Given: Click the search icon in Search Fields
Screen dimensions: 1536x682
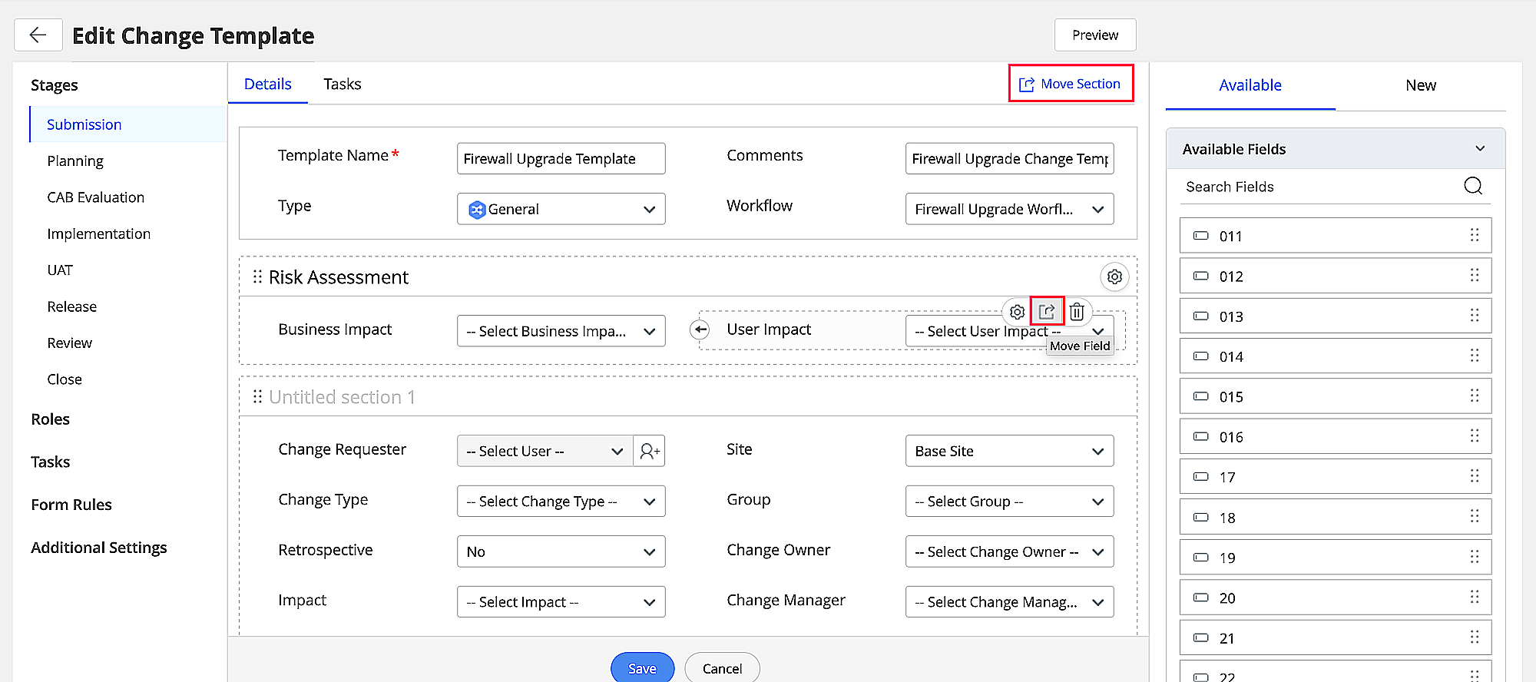Looking at the screenshot, I should (1472, 186).
